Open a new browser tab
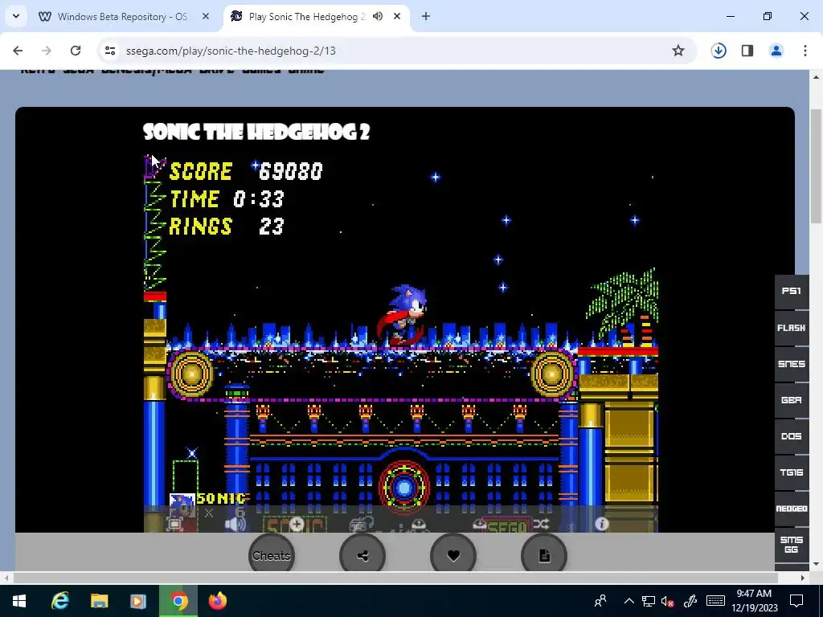Screen dimensions: 823x617 click(x=426, y=16)
